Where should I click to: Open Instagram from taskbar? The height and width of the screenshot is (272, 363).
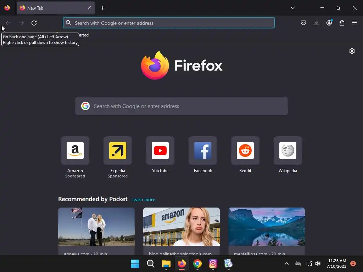[x=213, y=263]
